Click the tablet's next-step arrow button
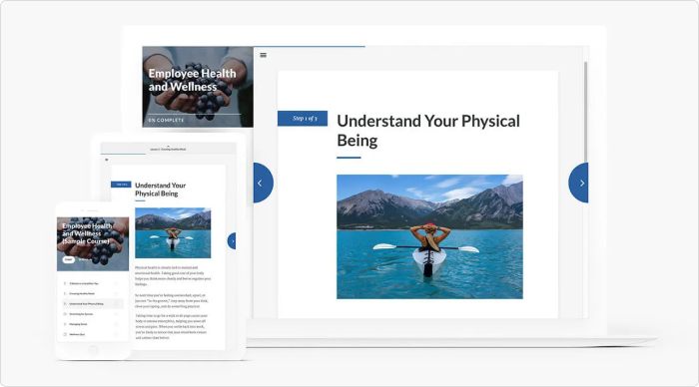The height and width of the screenshot is (387, 699). 232,241
